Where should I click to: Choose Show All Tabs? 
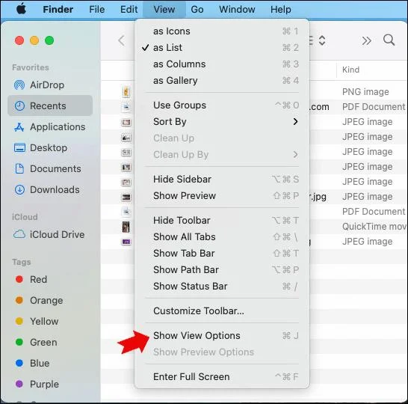(222, 236)
